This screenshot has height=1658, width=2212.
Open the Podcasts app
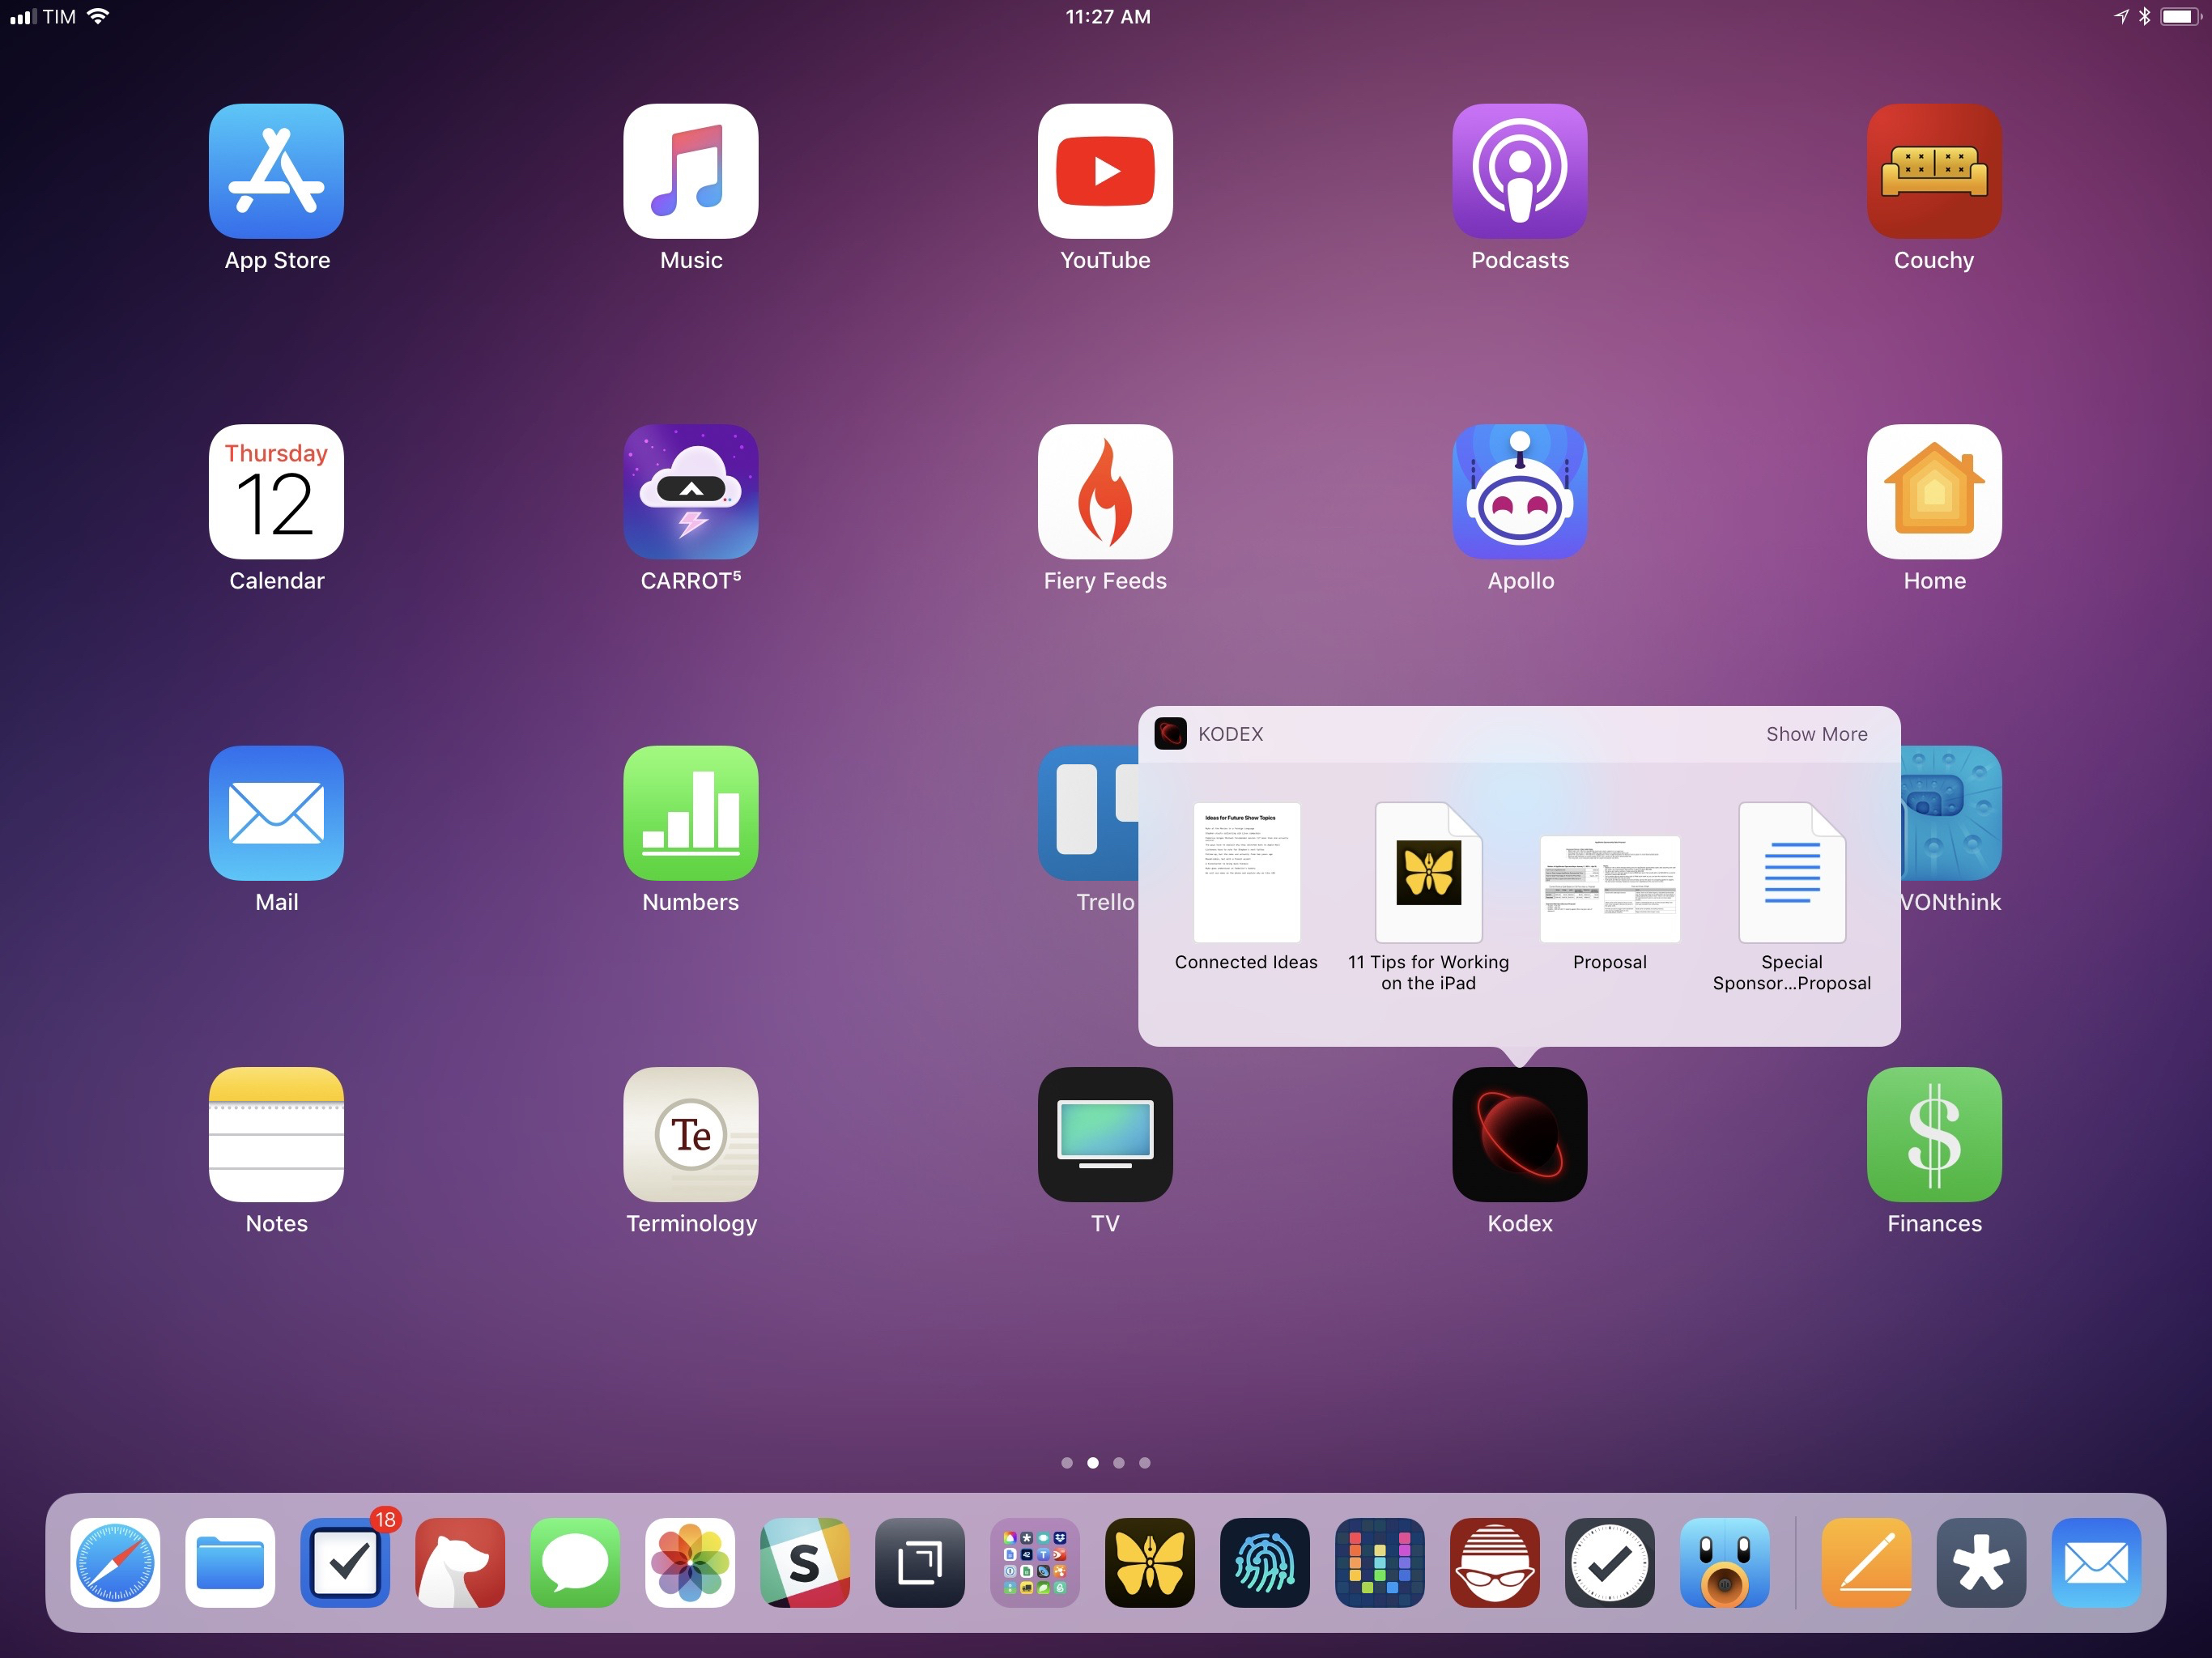click(1519, 171)
